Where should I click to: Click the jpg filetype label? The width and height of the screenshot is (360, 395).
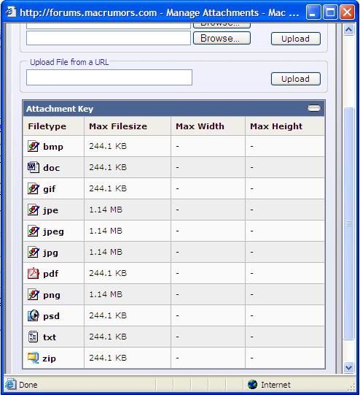(x=50, y=253)
